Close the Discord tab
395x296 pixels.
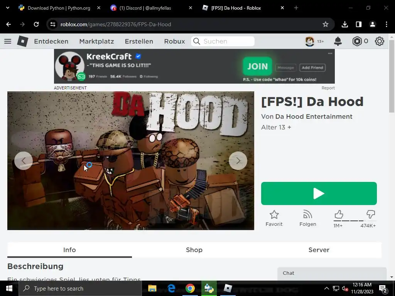(x=191, y=8)
